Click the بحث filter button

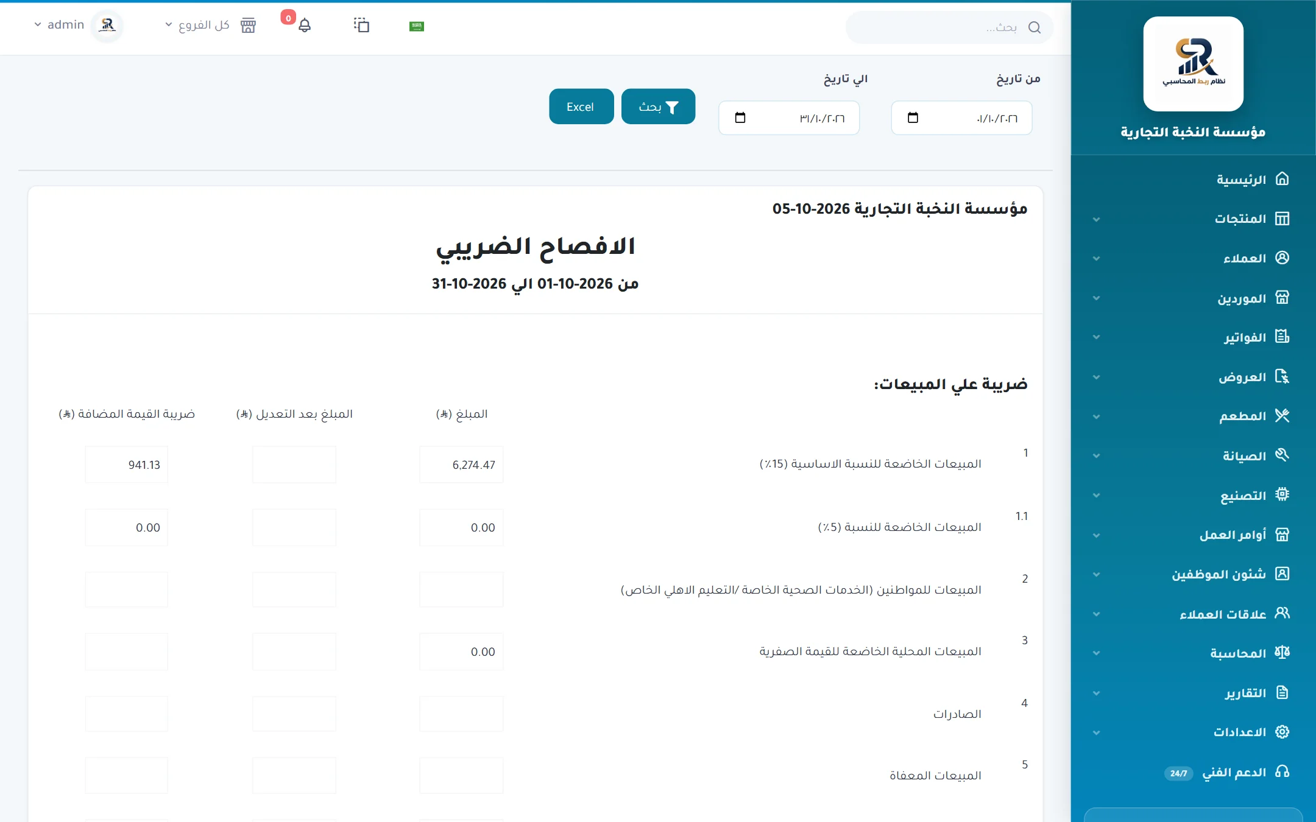click(658, 107)
